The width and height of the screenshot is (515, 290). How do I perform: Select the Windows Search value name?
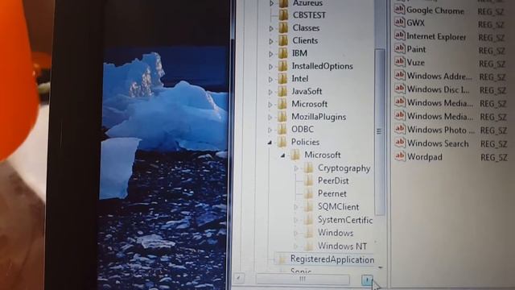[x=438, y=143]
